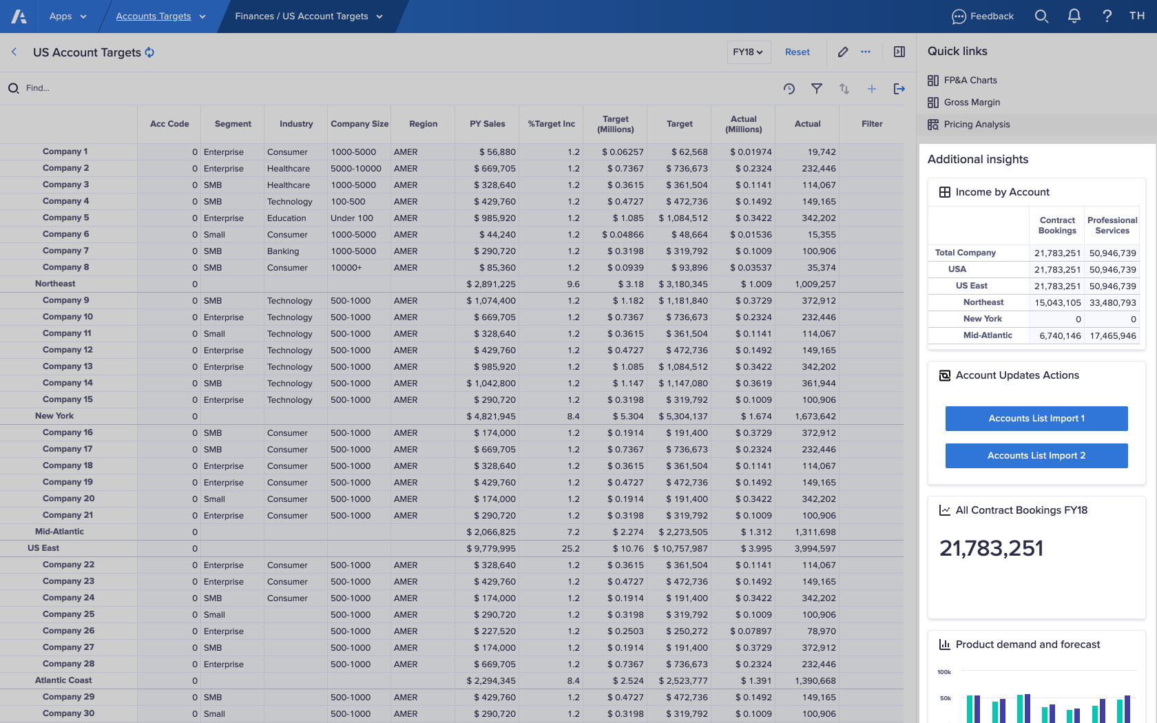Open the FY18 time period dropdown
Screen dimensions: 1157x723
749,52
